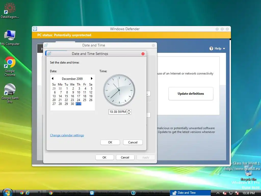
Task: Click the Windows Defender title bar icon
Action: [x=35, y=29]
